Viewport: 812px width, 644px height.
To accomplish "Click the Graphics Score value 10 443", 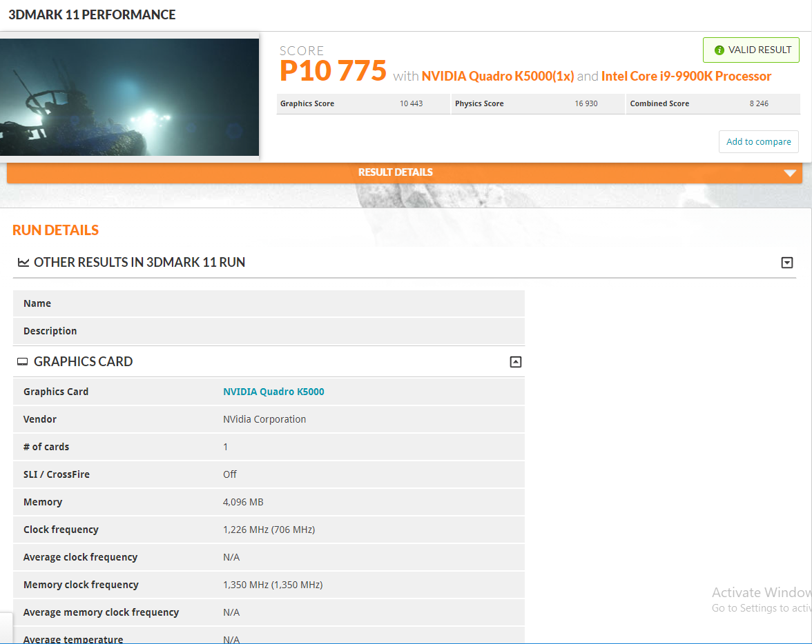I will coord(412,103).
